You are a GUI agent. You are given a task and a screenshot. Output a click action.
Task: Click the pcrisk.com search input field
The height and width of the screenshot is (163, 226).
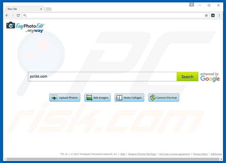click(102, 77)
